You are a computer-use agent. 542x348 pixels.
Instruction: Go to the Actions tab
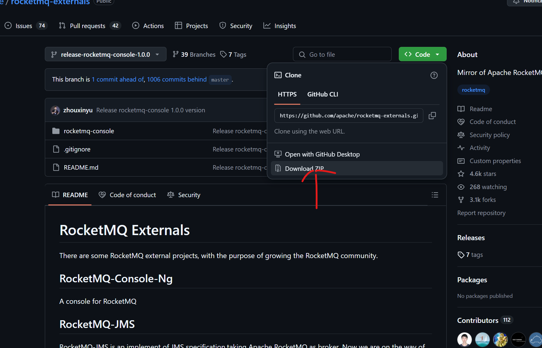[x=148, y=26]
